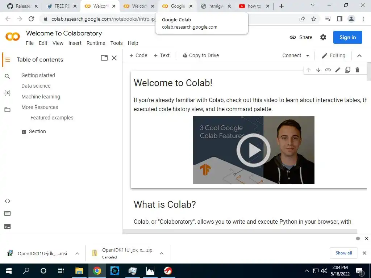The height and width of the screenshot is (278, 371).
Task: Open the Terminal icon in left sidebar
Action: tap(7, 227)
